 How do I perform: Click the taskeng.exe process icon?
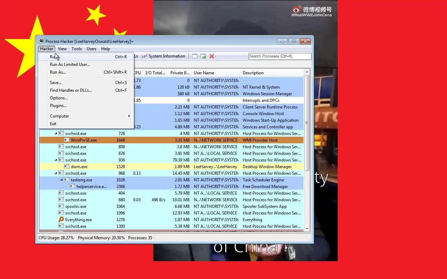click(x=67, y=180)
